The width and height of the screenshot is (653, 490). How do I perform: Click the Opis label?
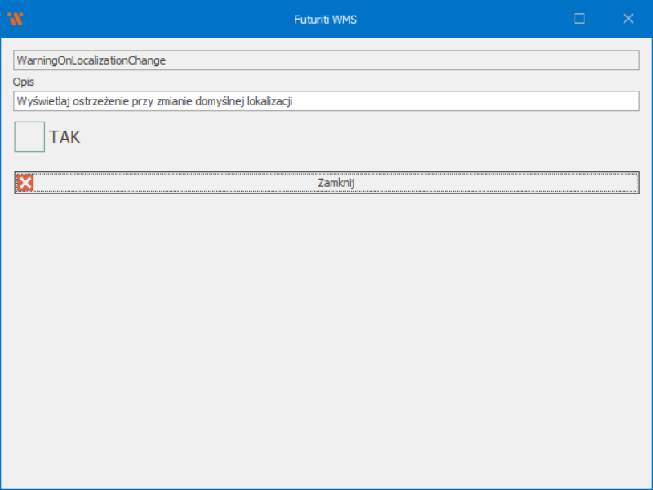(x=24, y=82)
